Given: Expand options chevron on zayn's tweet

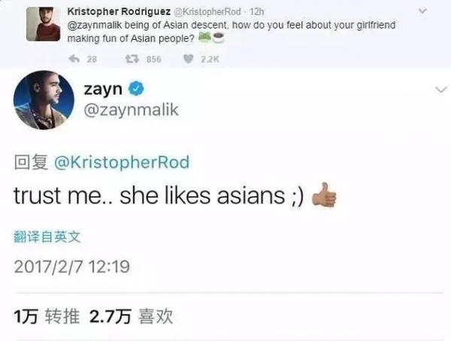Looking at the screenshot, I should 441,89.
